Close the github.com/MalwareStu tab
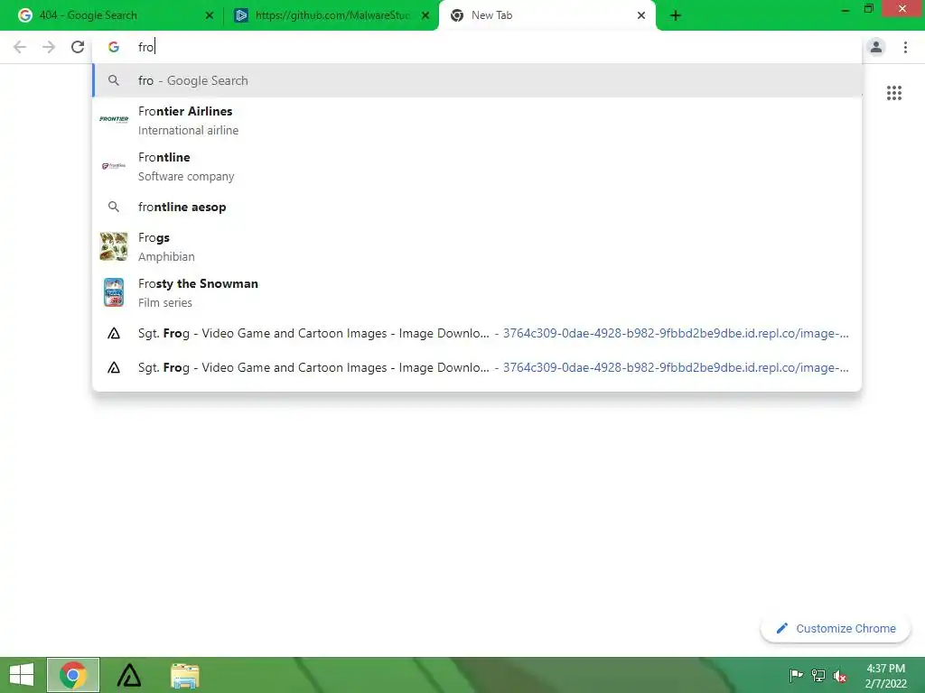Viewport: 925px width, 693px height. click(425, 15)
